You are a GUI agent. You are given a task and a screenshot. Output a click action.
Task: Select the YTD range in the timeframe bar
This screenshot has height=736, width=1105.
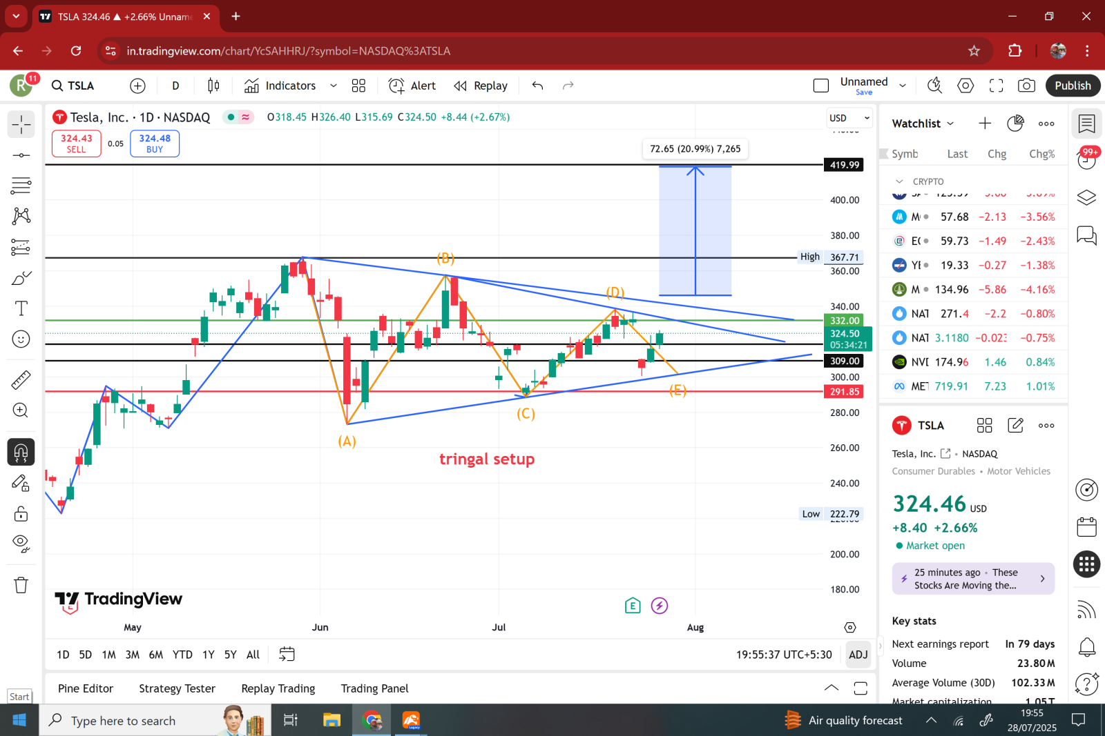tap(182, 654)
